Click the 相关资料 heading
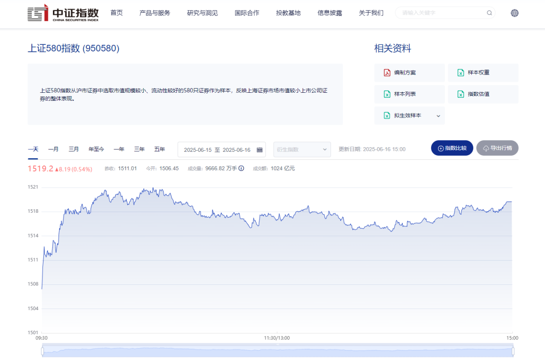The width and height of the screenshot is (545, 363). (393, 48)
